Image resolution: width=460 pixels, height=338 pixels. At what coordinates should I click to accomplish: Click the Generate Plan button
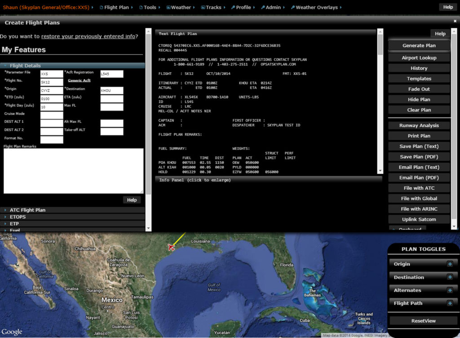click(419, 45)
